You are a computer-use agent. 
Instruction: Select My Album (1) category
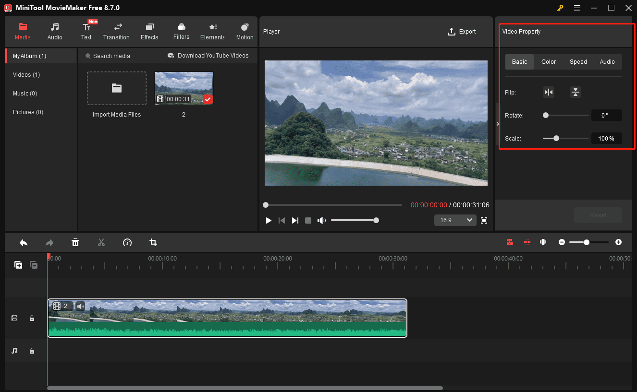point(41,56)
